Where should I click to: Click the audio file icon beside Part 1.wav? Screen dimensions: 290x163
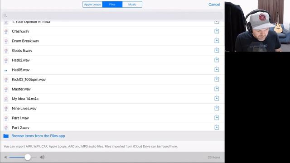pyautogui.click(x=6, y=118)
